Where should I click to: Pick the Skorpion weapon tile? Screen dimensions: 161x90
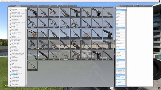pyautogui.click(x=75, y=55)
